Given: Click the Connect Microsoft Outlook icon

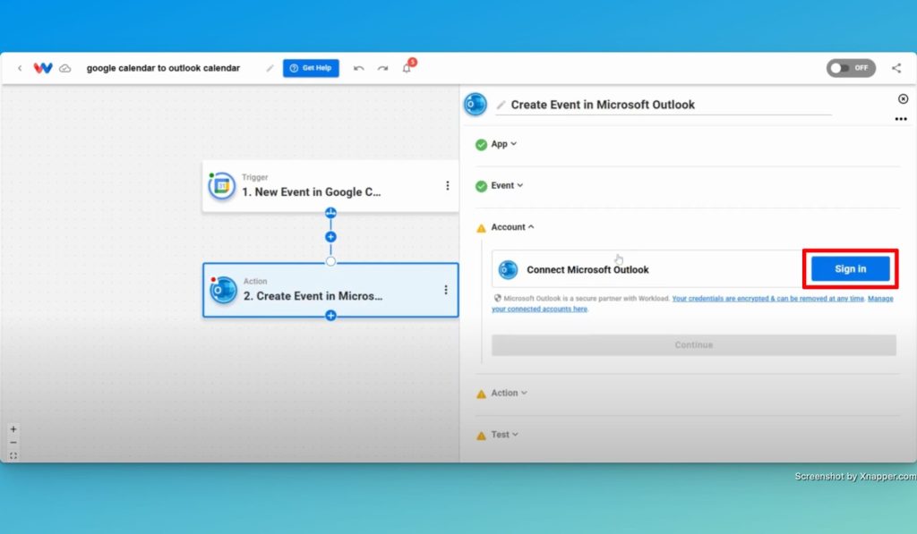Looking at the screenshot, I should click(x=508, y=269).
